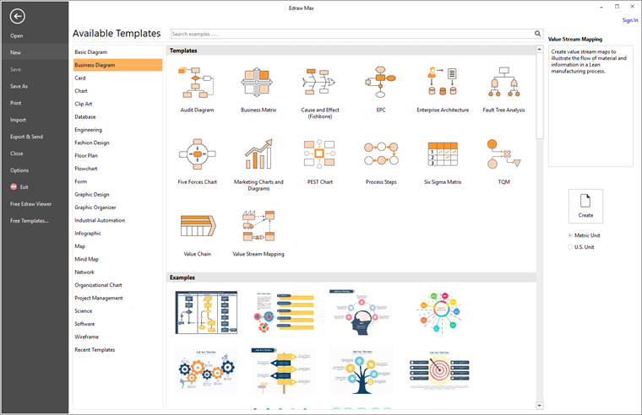This screenshot has height=415, width=642.
Task: Open the signpost arrows example thumbnail
Action: click(283, 371)
